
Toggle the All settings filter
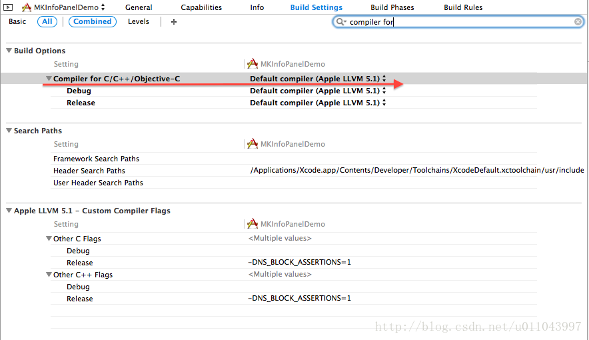pos(47,21)
